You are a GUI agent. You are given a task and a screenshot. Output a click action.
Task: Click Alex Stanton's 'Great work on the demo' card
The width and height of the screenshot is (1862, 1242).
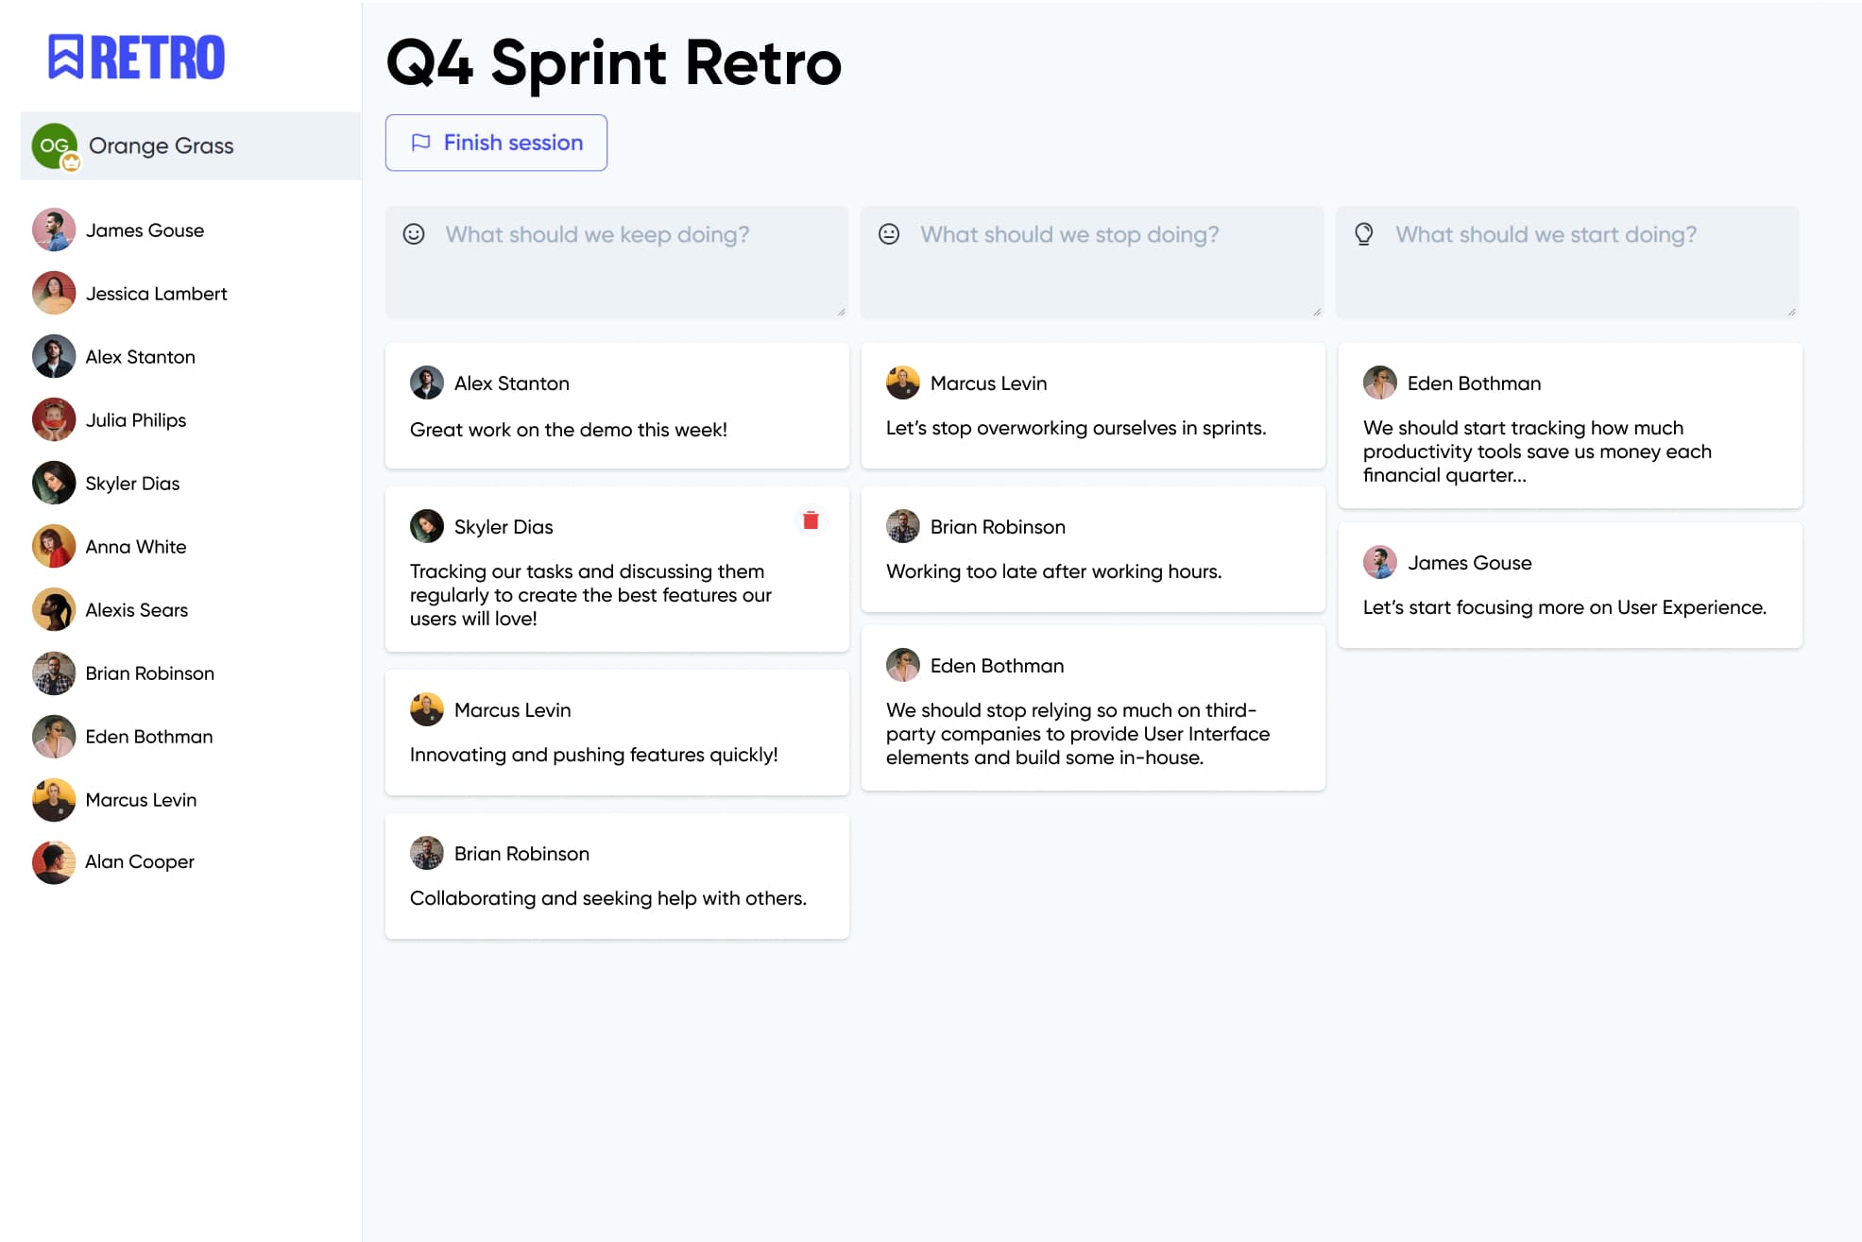point(617,406)
